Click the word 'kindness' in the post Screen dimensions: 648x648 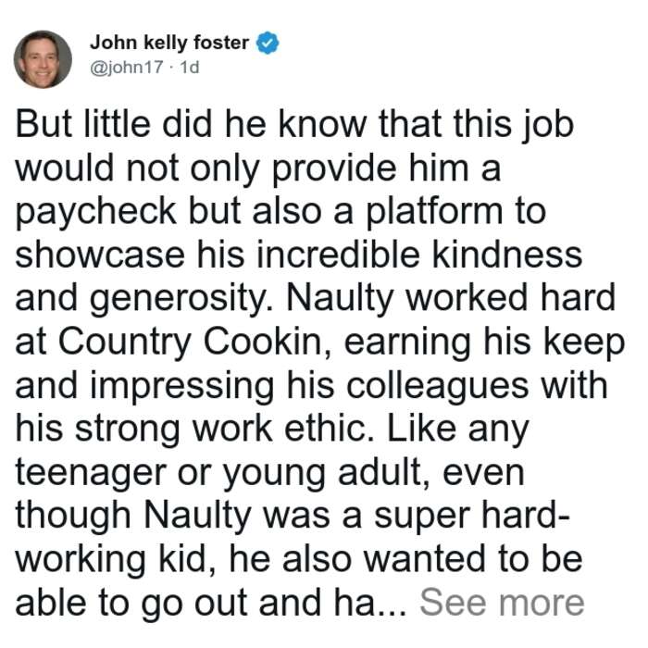pyautogui.click(x=507, y=255)
